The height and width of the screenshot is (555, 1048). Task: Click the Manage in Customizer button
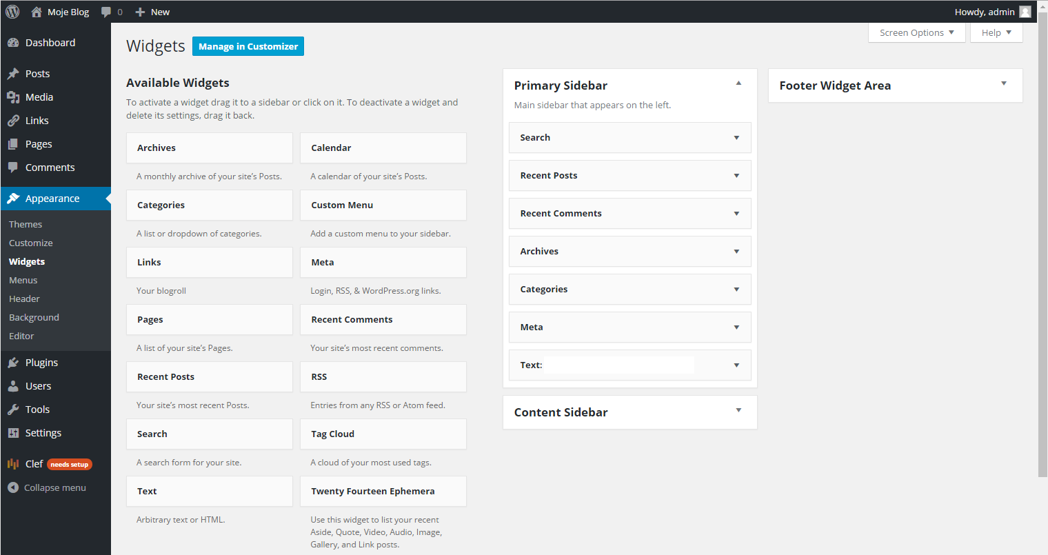[248, 46]
